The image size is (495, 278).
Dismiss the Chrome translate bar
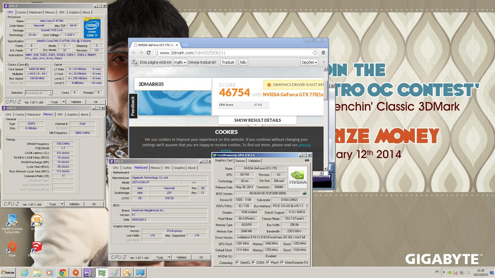[x=324, y=62]
